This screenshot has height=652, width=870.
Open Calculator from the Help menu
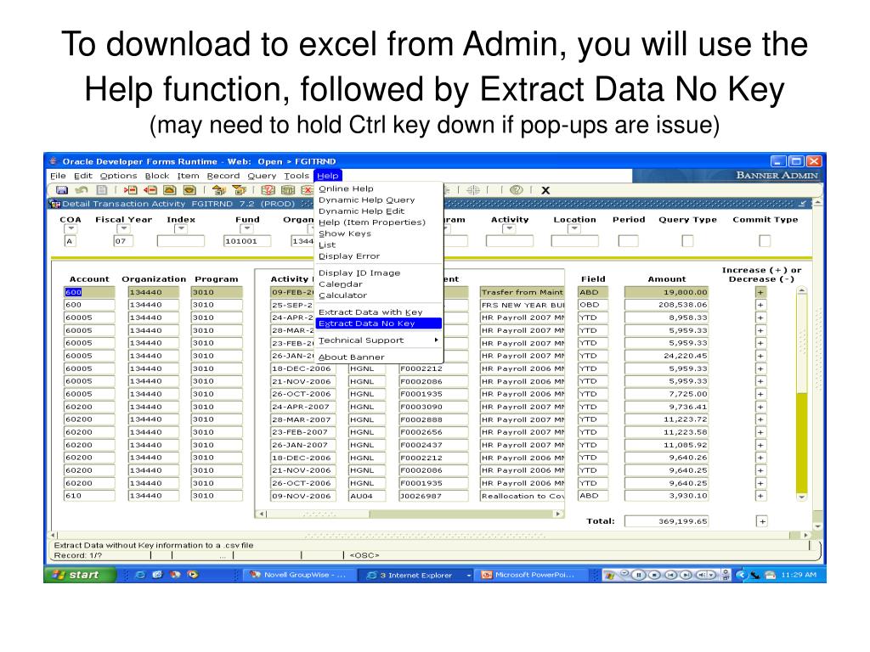[x=379, y=295]
